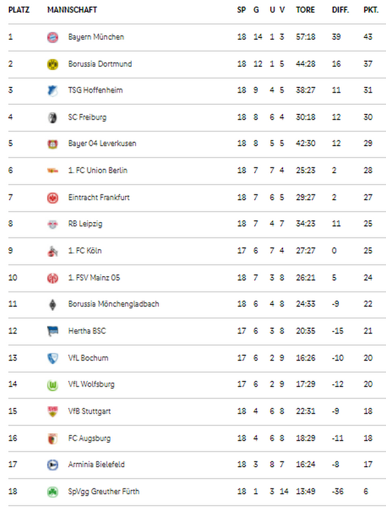This screenshot has width=386, height=511.
Task: Open the 1. FSV Mainz 05 logo
Action: pos(53,278)
